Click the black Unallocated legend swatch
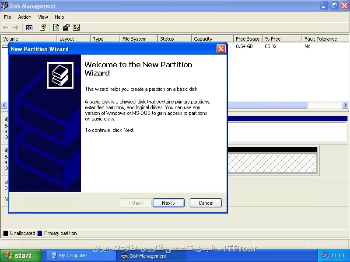Viewport: 350px width, 262px height. (6, 233)
